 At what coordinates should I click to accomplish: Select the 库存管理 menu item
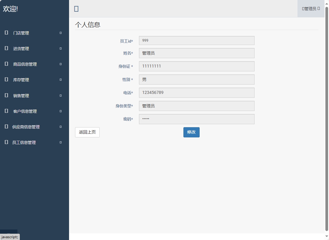[21, 79]
